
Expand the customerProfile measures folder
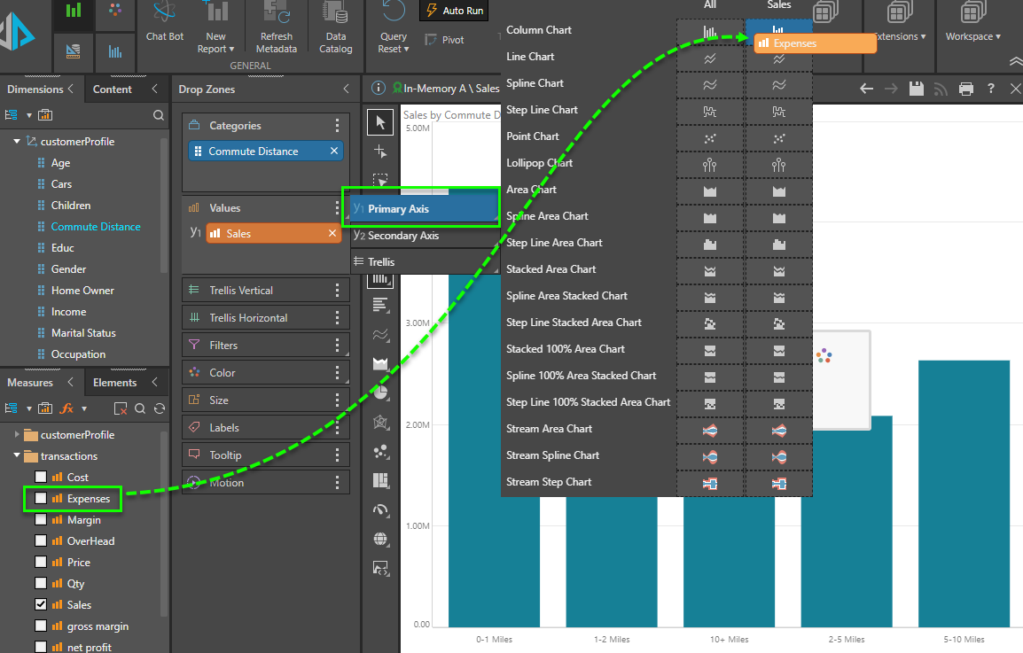pos(17,435)
